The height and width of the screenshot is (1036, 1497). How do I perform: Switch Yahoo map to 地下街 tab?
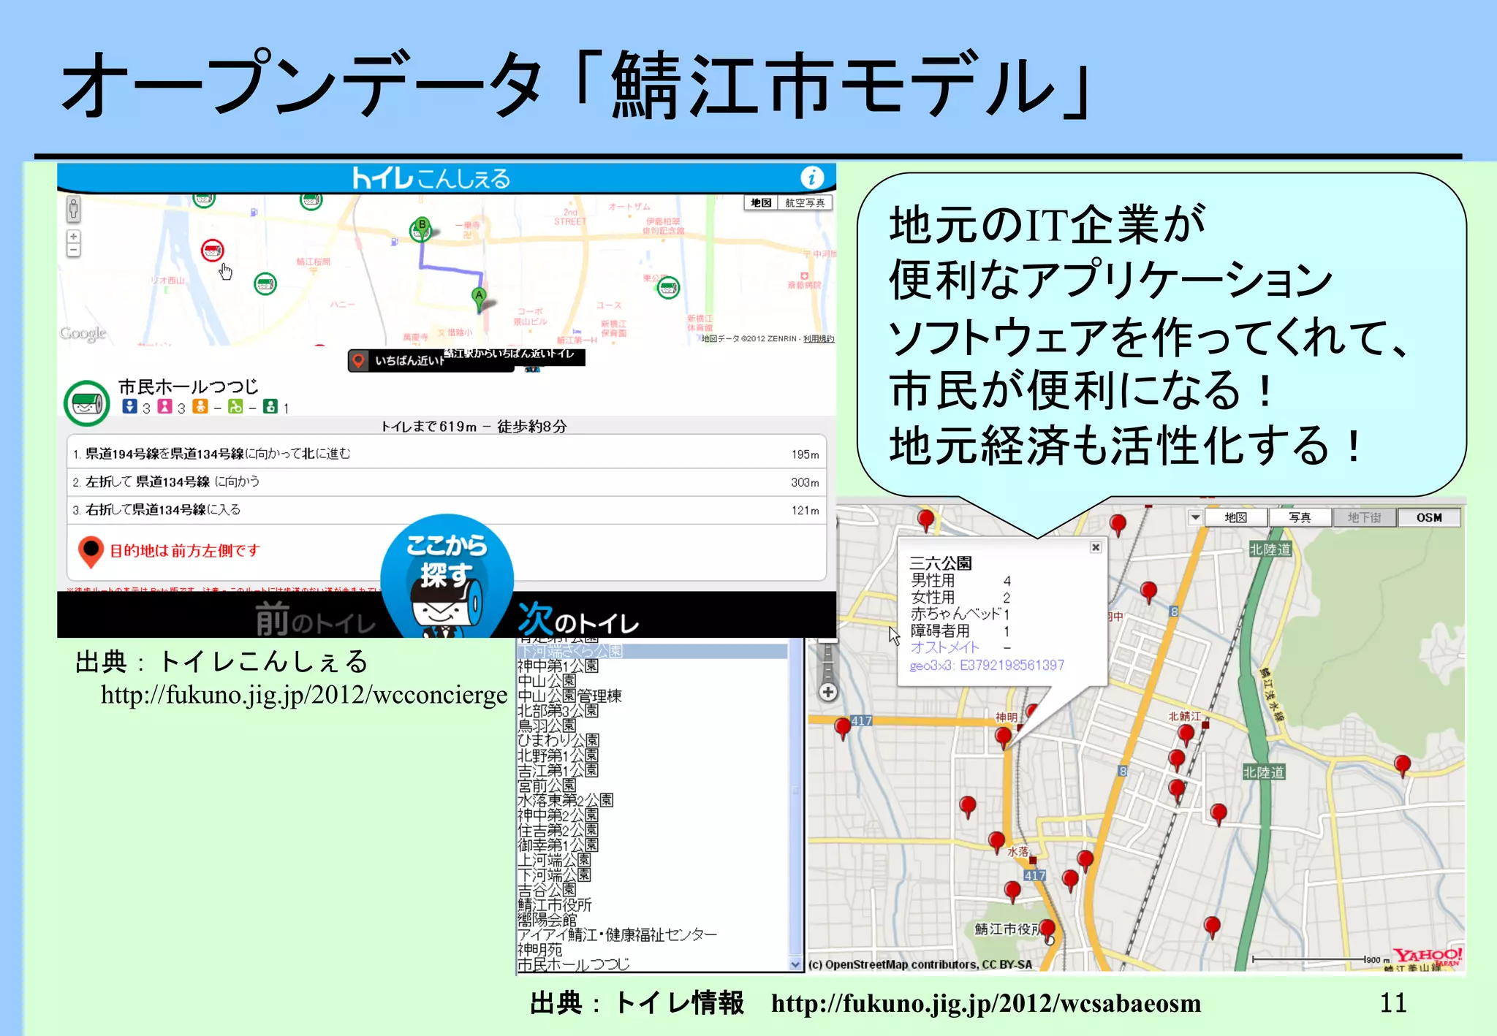pos(1364,517)
